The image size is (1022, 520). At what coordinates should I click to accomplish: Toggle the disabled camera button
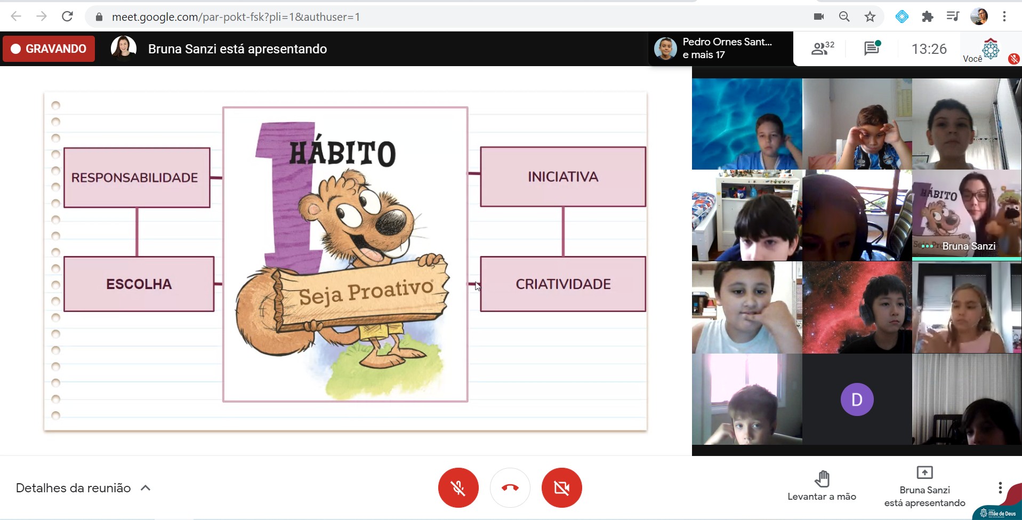[561, 487]
